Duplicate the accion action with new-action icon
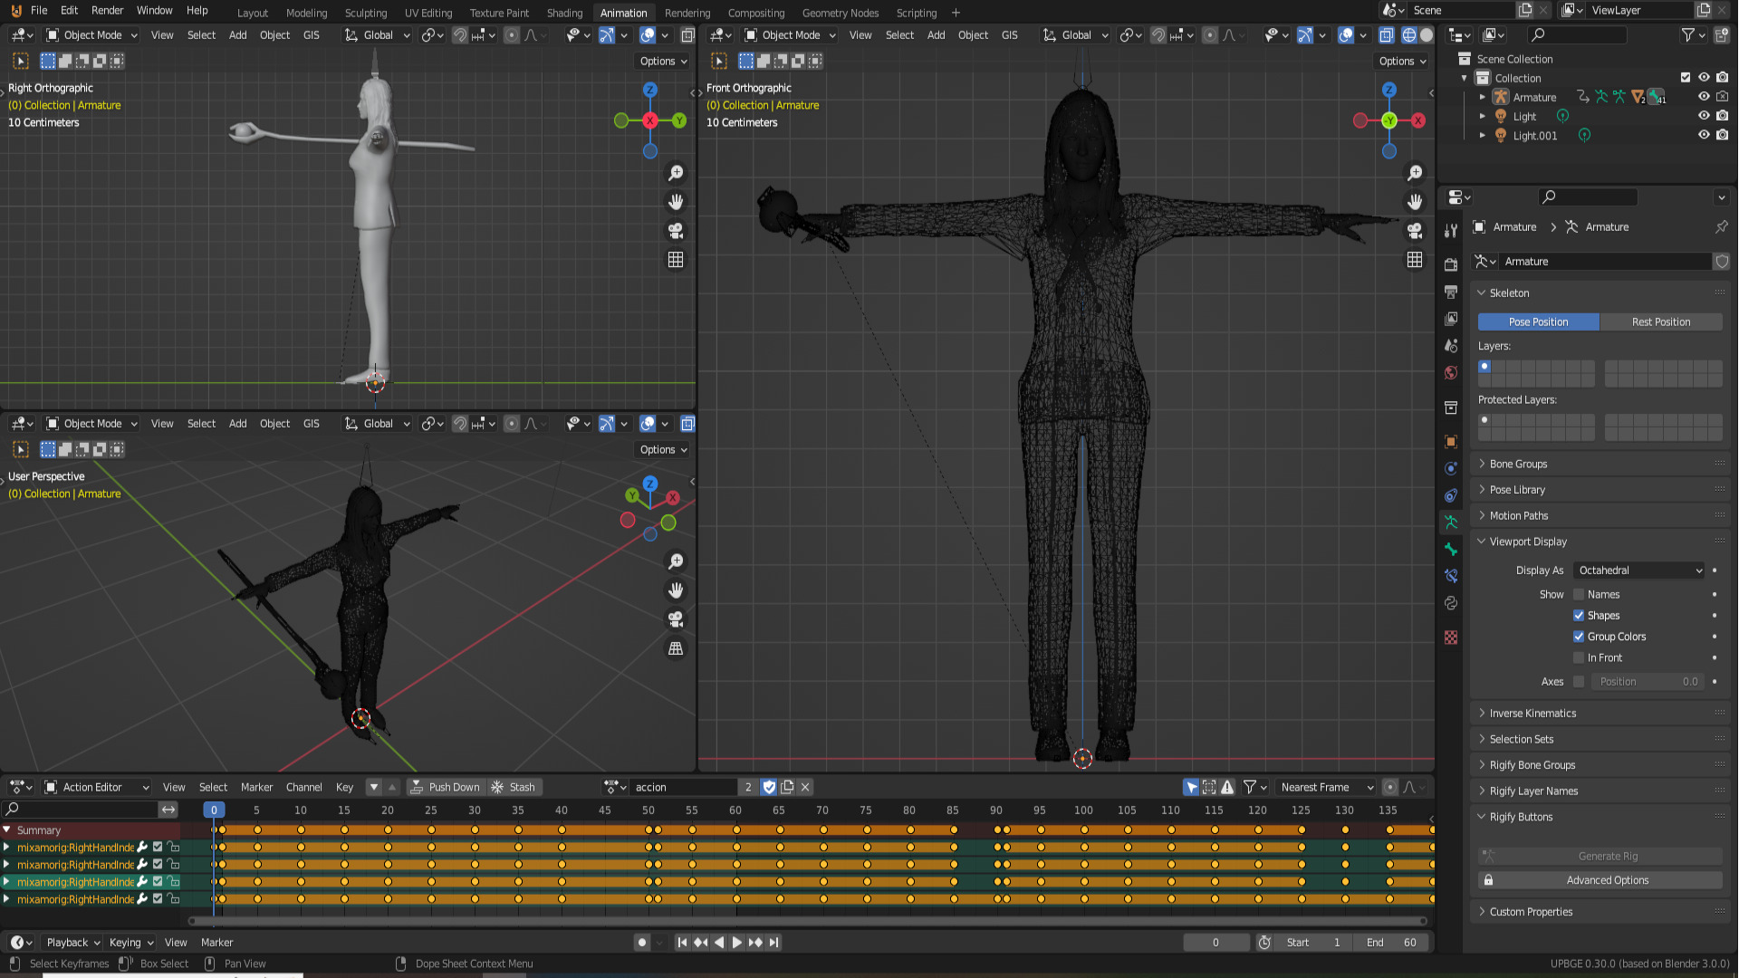 click(787, 787)
